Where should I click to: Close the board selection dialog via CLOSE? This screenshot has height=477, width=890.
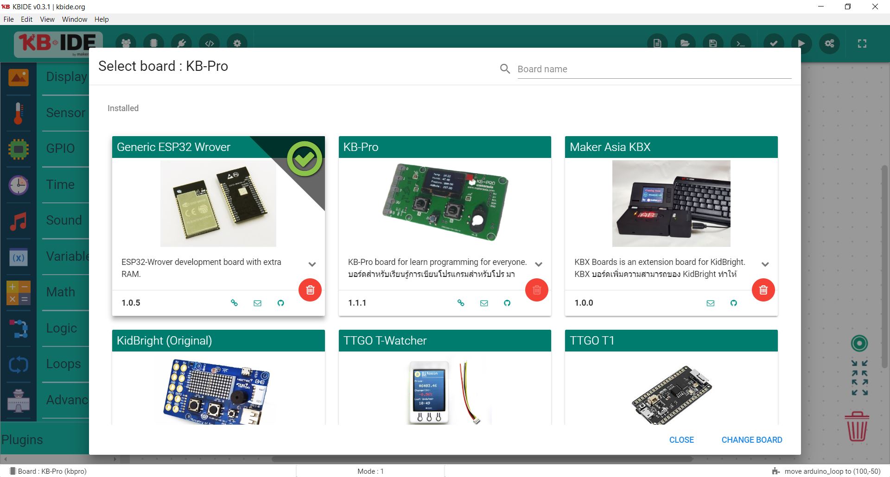point(681,439)
